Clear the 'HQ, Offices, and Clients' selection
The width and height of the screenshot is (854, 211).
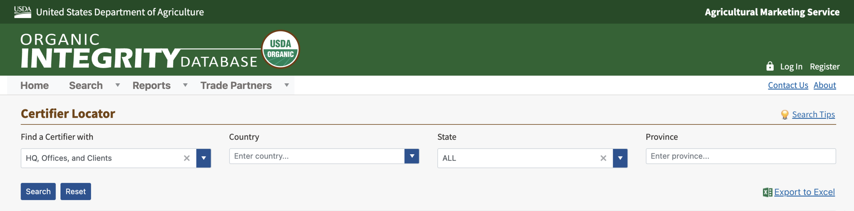[x=187, y=158]
